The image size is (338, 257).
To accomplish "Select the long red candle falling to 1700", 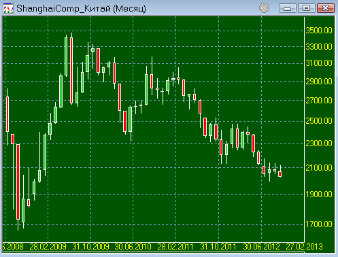I will click(18, 182).
